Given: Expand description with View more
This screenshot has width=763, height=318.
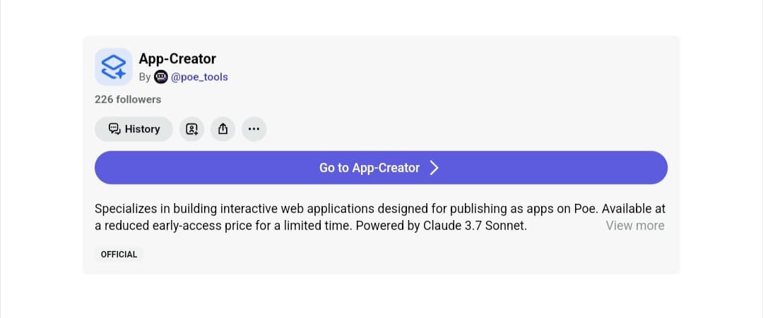Looking at the screenshot, I should click(634, 226).
